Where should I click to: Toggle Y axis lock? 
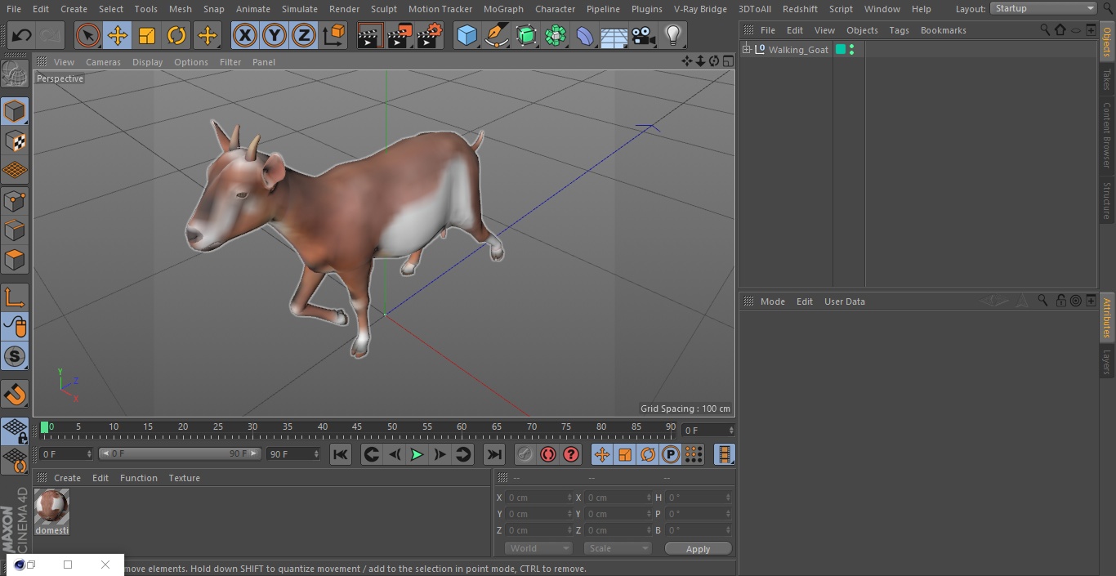click(275, 35)
